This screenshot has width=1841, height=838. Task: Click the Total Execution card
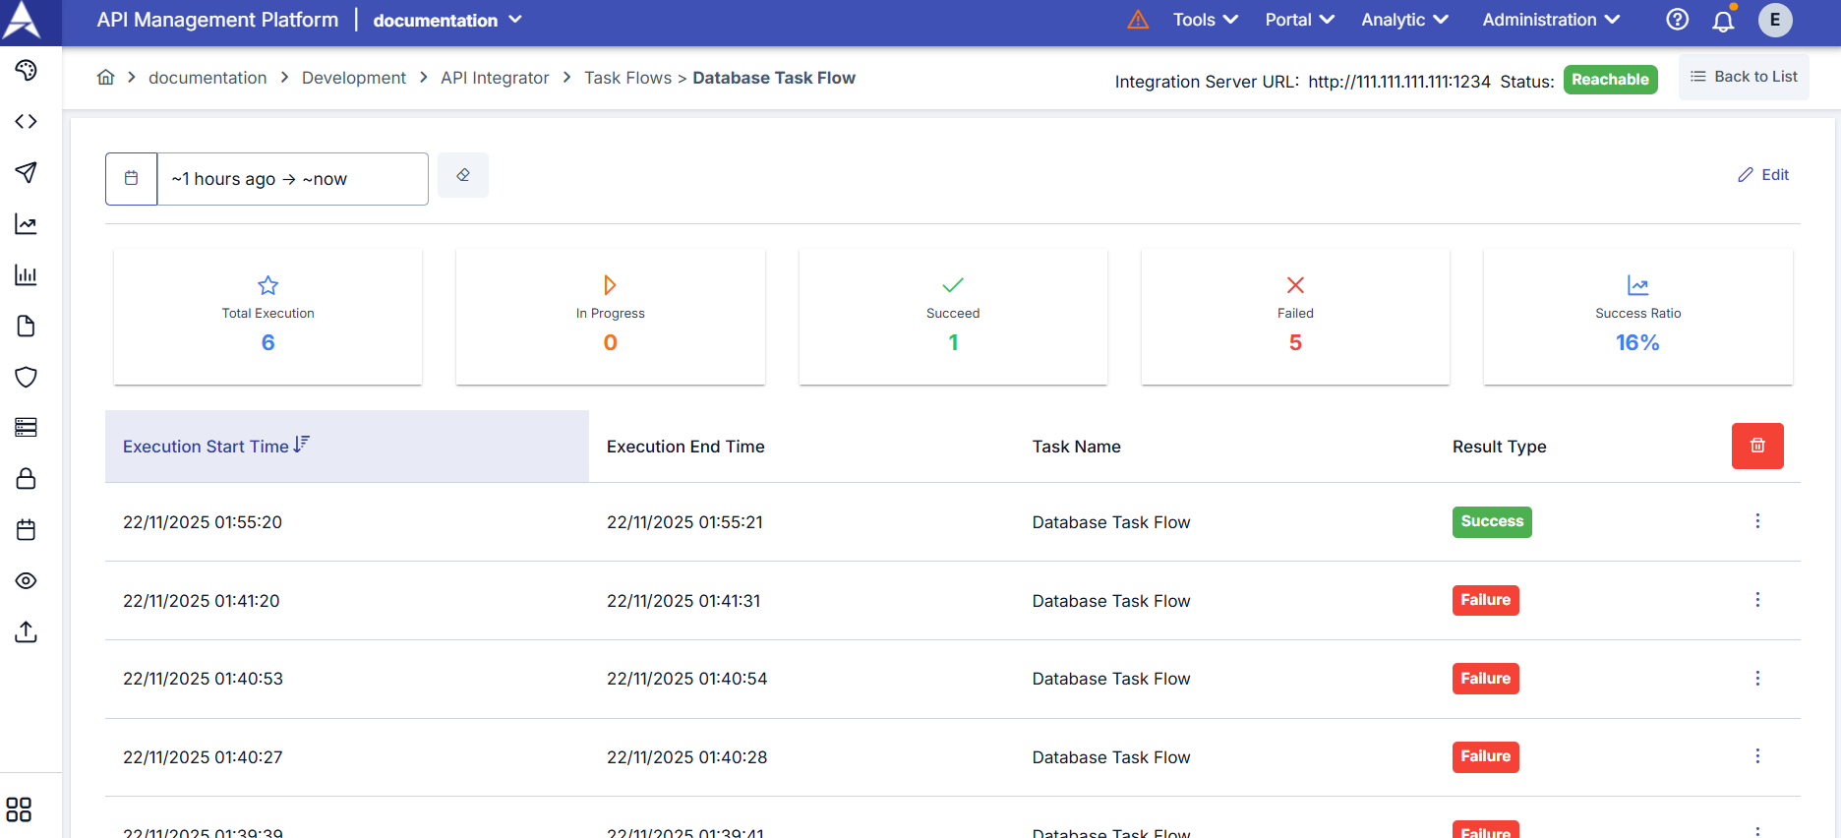(x=267, y=316)
